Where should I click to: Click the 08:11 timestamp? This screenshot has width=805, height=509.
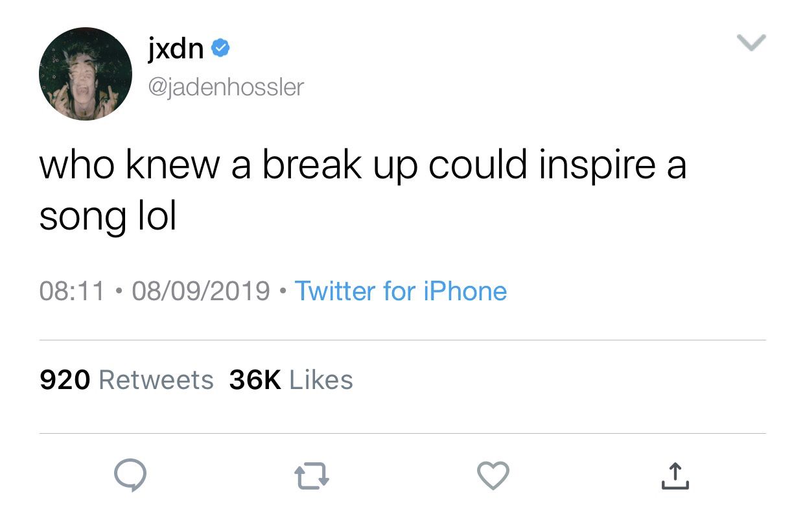72,291
